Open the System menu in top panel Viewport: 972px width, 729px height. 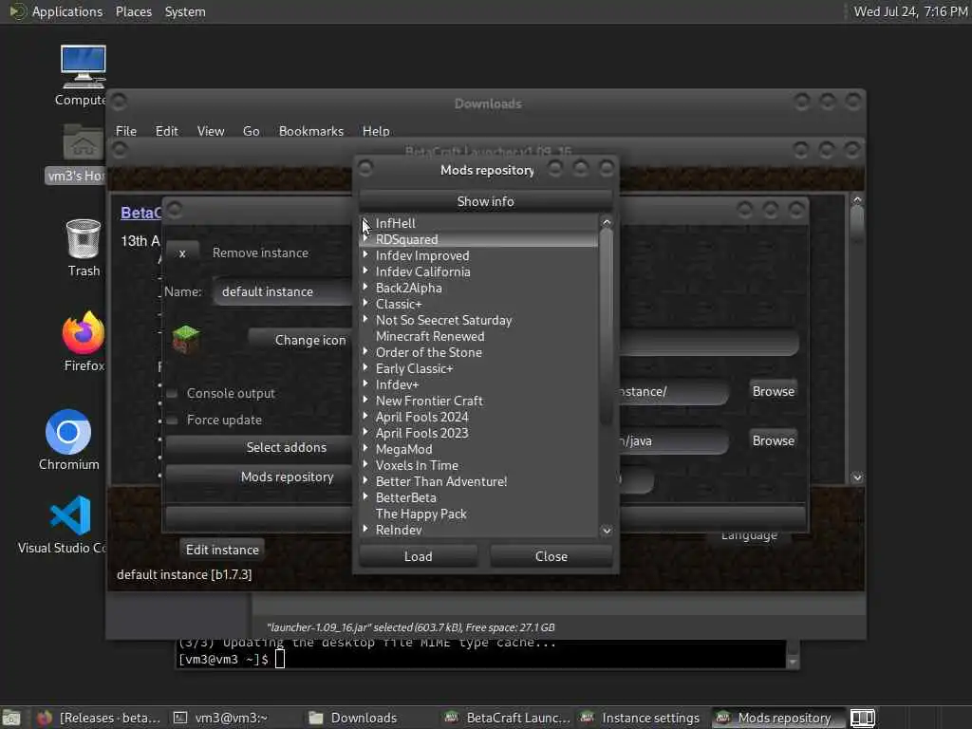coord(185,11)
